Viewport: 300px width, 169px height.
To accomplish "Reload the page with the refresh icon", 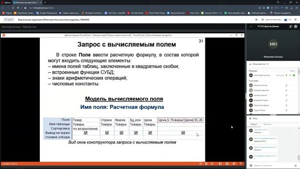I will click(x=13, y=8).
